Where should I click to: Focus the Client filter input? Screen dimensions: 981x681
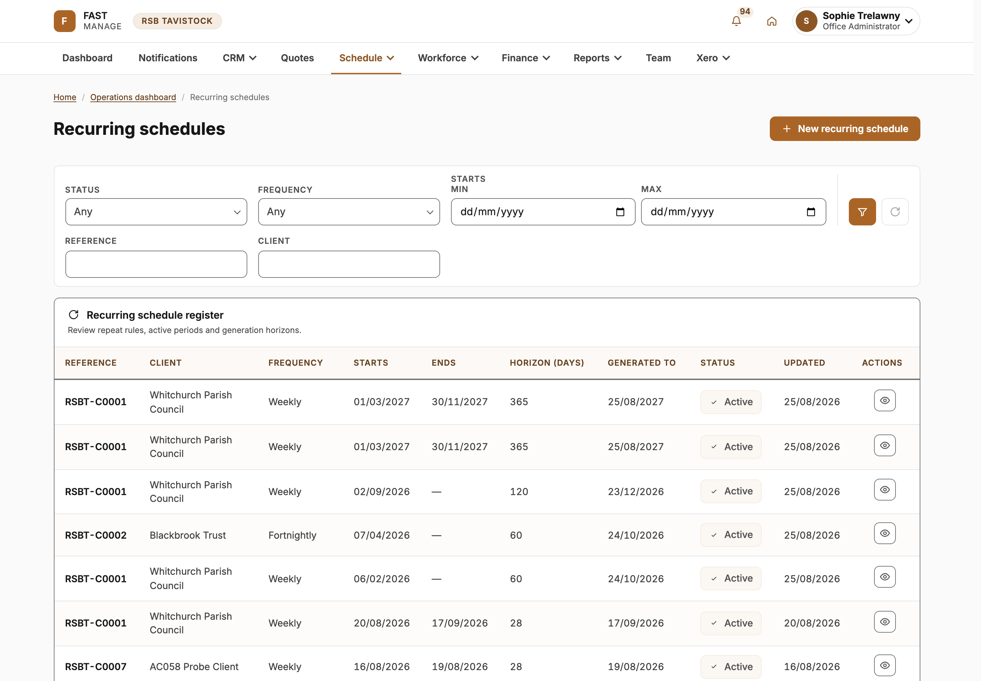[x=349, y=264]
